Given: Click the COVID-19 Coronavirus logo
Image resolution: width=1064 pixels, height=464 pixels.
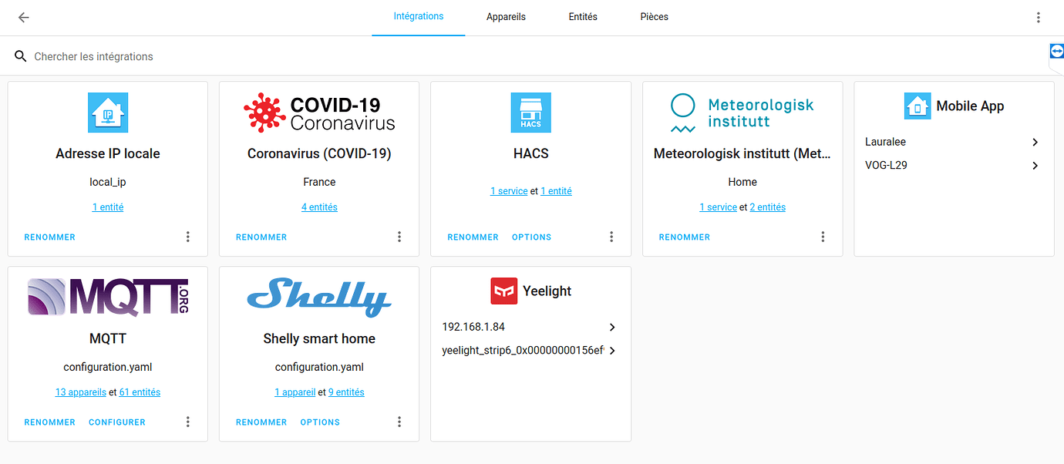Looking at the screenshot, I should (319, 113).
